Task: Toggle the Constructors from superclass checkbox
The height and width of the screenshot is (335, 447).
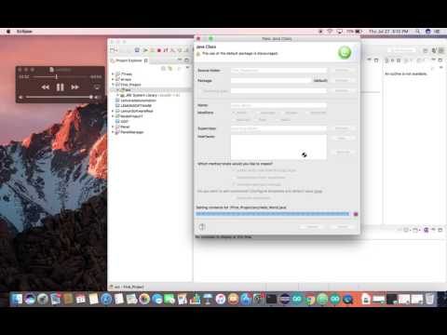Action: click(x=234, y=178)
